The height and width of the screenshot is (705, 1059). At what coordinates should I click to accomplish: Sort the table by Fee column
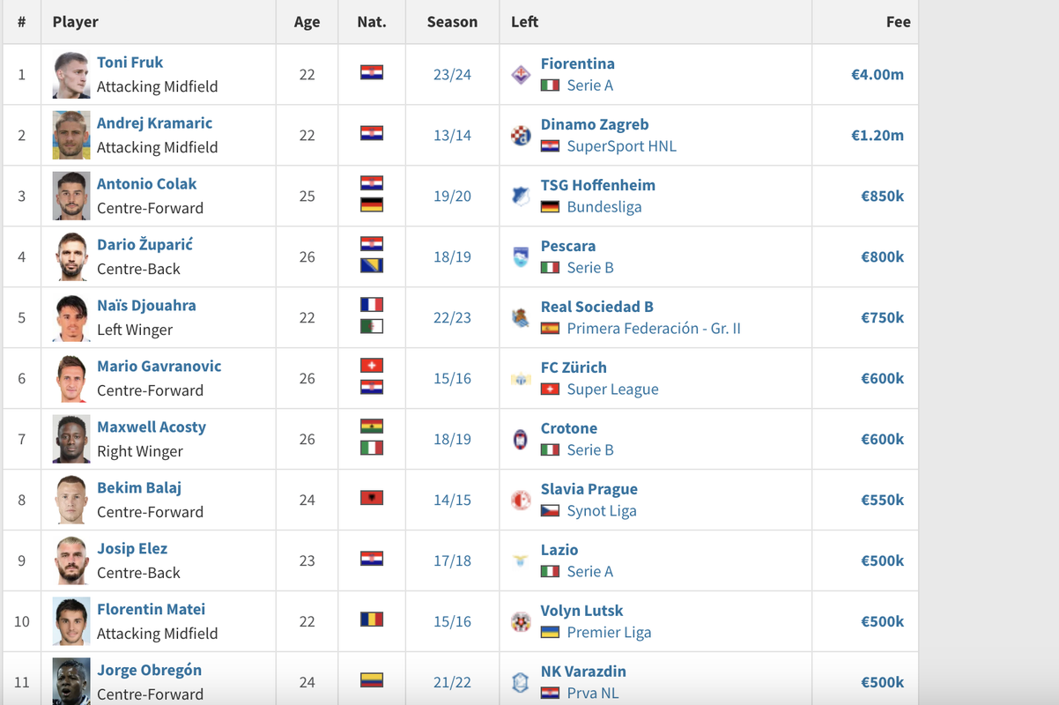(898, 22)
